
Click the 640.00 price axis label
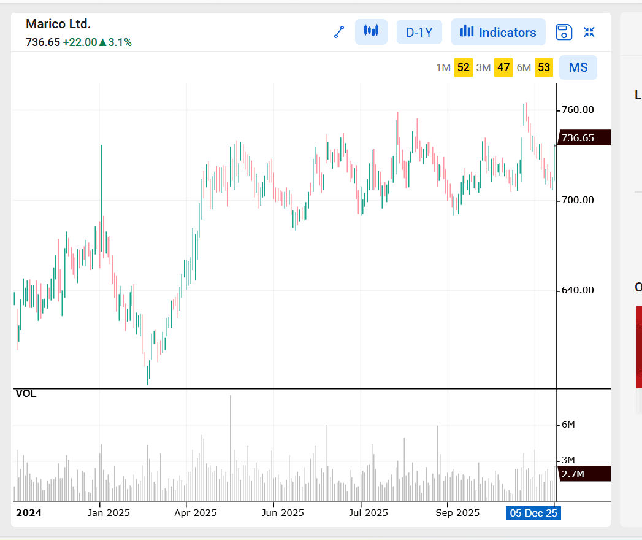click(x=578, y=290)
